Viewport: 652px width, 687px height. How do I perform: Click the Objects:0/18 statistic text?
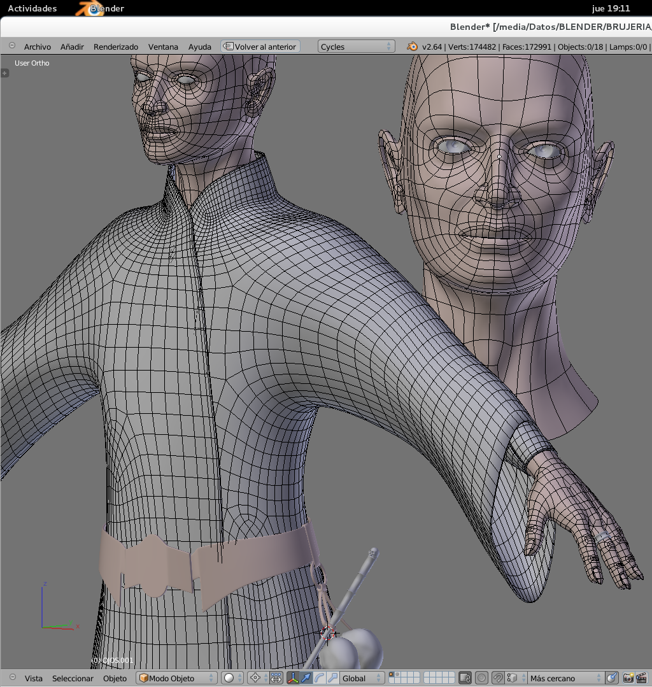click(581, 47)
